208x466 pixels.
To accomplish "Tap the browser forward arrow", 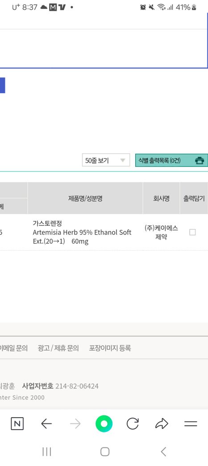I will pos(75,424).
